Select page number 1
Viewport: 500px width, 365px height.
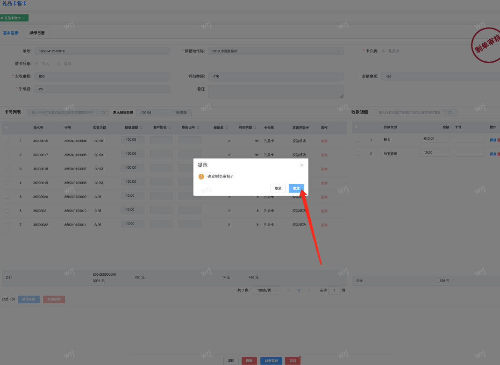tap(299, 290)
